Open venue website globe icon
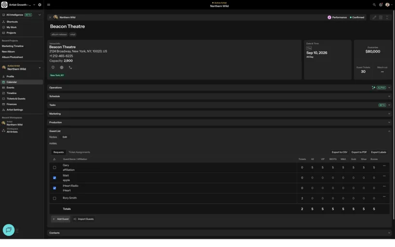 coord(62,67)
